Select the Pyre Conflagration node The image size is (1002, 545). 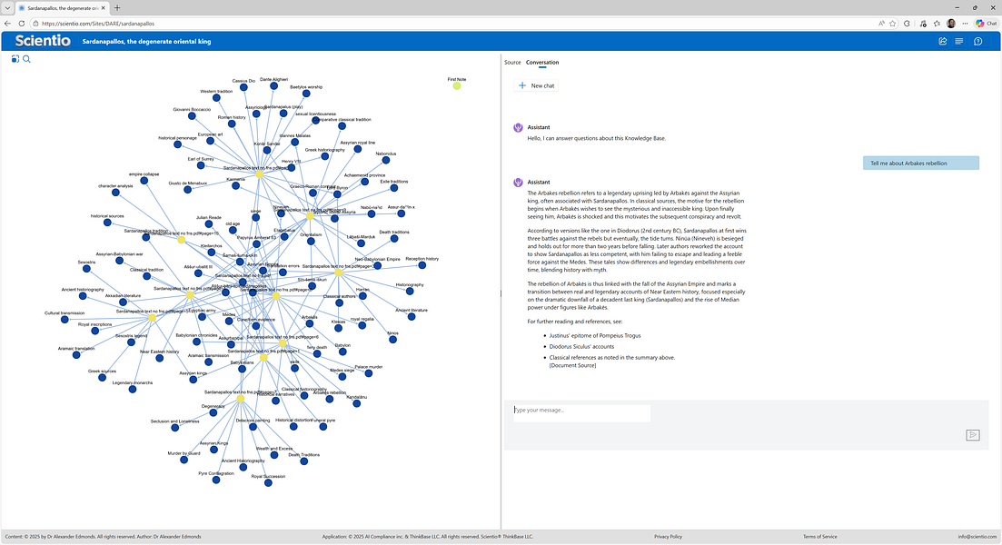[216, 480]
